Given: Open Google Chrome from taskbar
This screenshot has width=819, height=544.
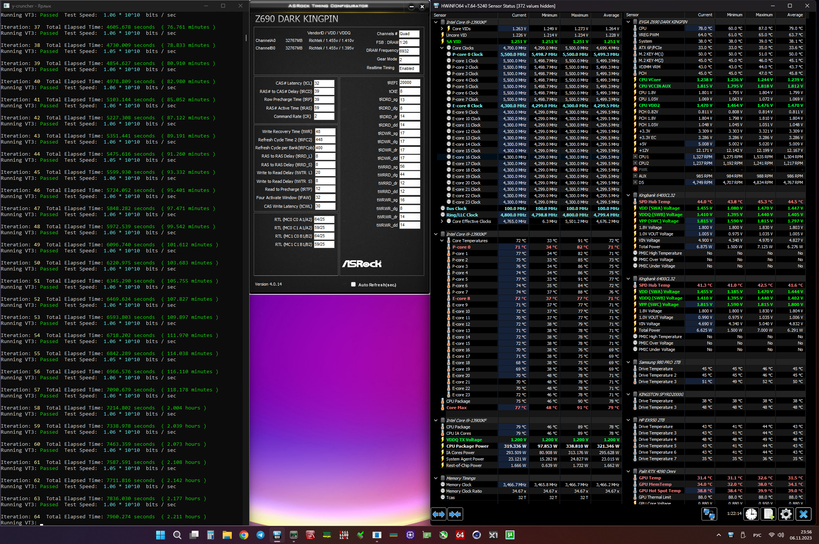Looking at the screenshot, I should tap(244, 535).
